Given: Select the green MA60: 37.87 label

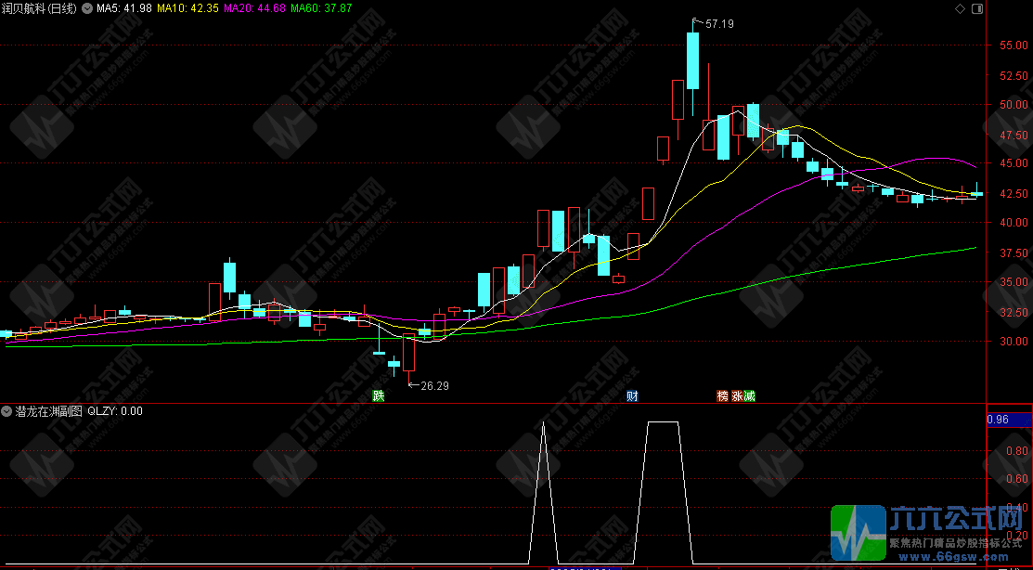Looking at the screenshot, I should pyautogui.click(x=321, y=8).
